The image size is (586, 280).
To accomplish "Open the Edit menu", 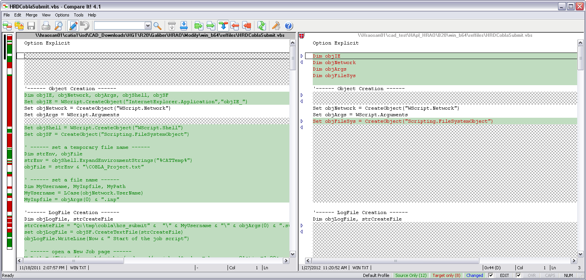I will tap(18, 15).
